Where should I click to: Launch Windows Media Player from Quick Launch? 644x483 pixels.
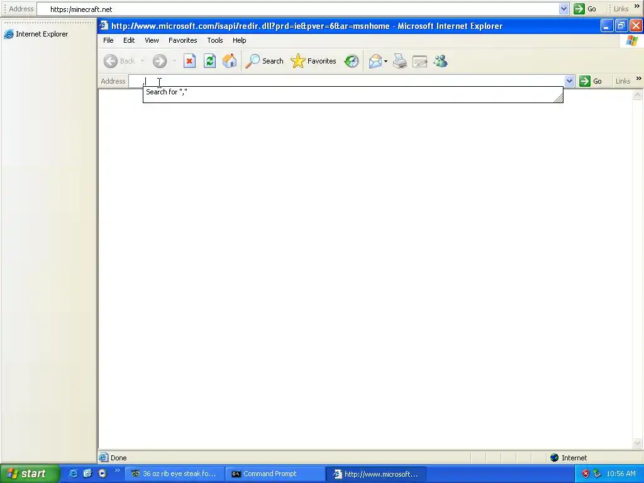tap(103, 474)
